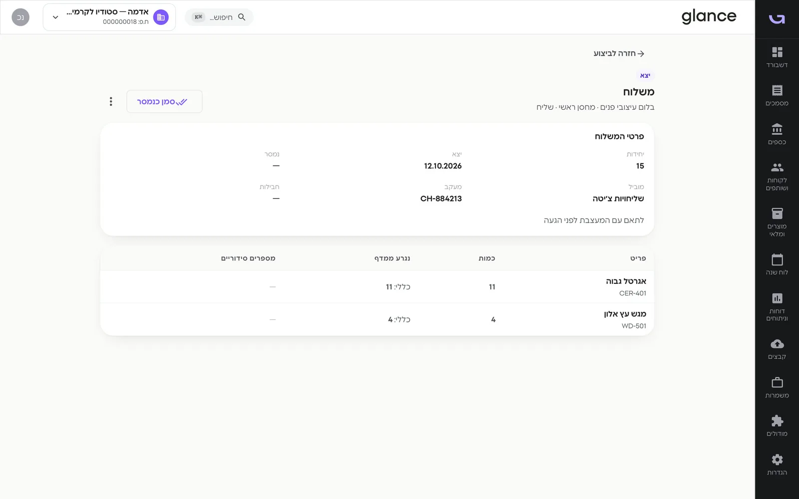799x499 pixels.
Task: Click the search magnifier icon
Action: [242, 17]
